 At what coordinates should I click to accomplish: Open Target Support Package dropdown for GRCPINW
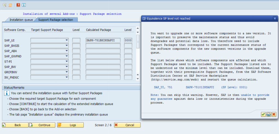tap(67, 72)
